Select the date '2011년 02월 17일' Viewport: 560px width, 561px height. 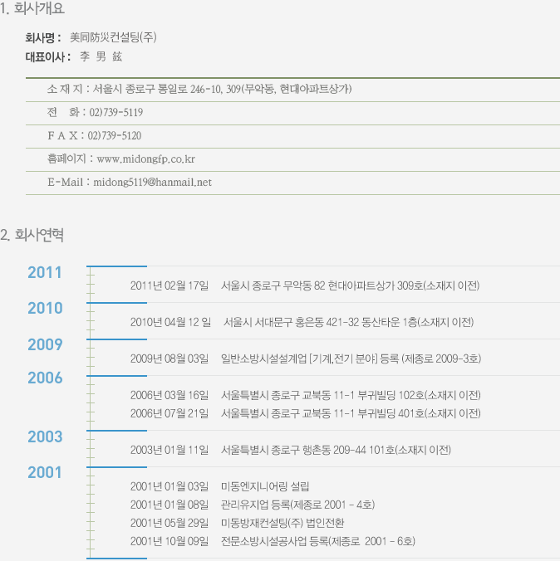(169, 285)
